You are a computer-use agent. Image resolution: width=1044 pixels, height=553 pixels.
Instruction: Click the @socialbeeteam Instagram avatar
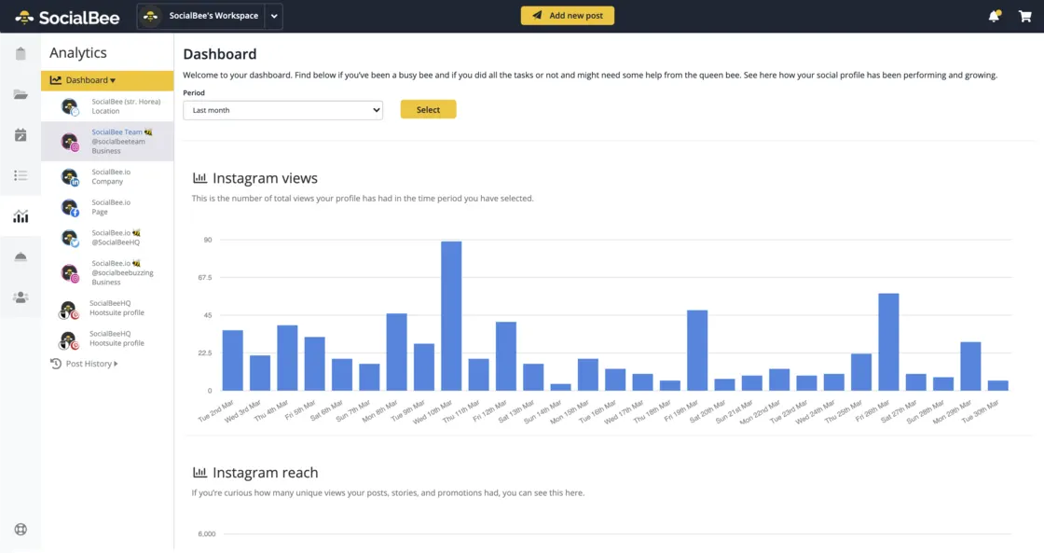(69, 141)
